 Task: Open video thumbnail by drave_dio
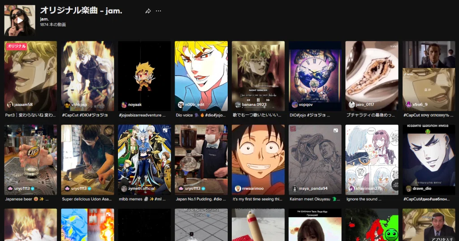(x=429, y=159)
